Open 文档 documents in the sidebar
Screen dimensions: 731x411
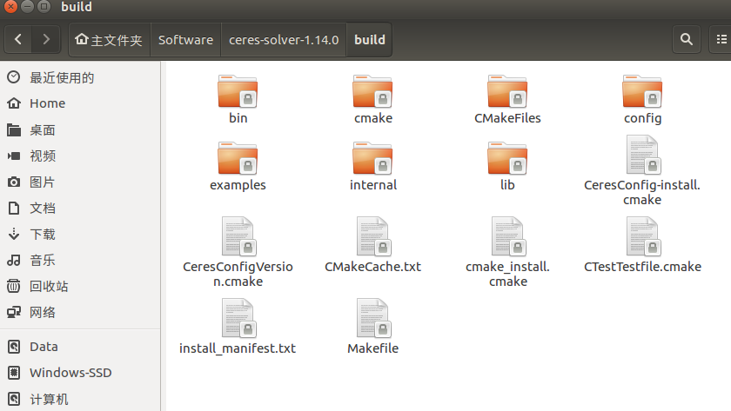coord(80,208)
